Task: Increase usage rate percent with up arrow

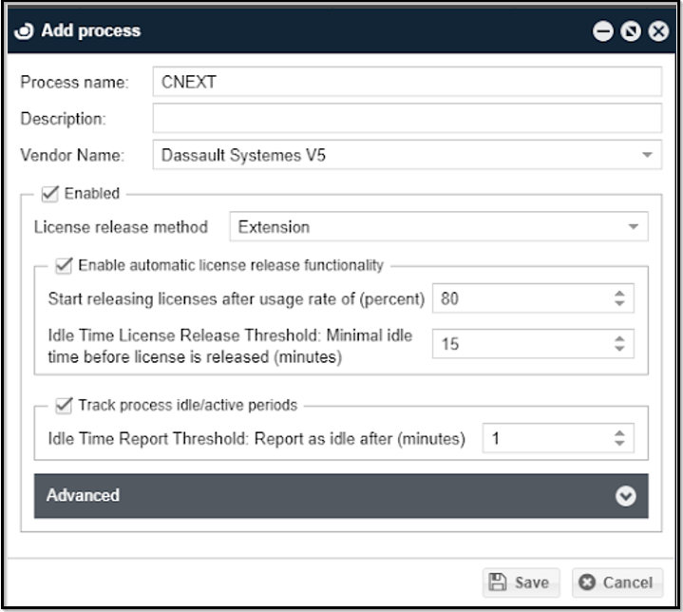Action: [619, 294]
